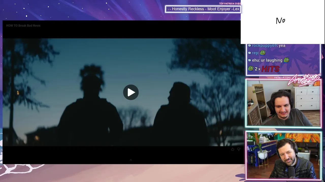Click the white panel showing 'No'
Viewport: 325px width, 182px height.
pyautogui.click(x=283, y=22)
